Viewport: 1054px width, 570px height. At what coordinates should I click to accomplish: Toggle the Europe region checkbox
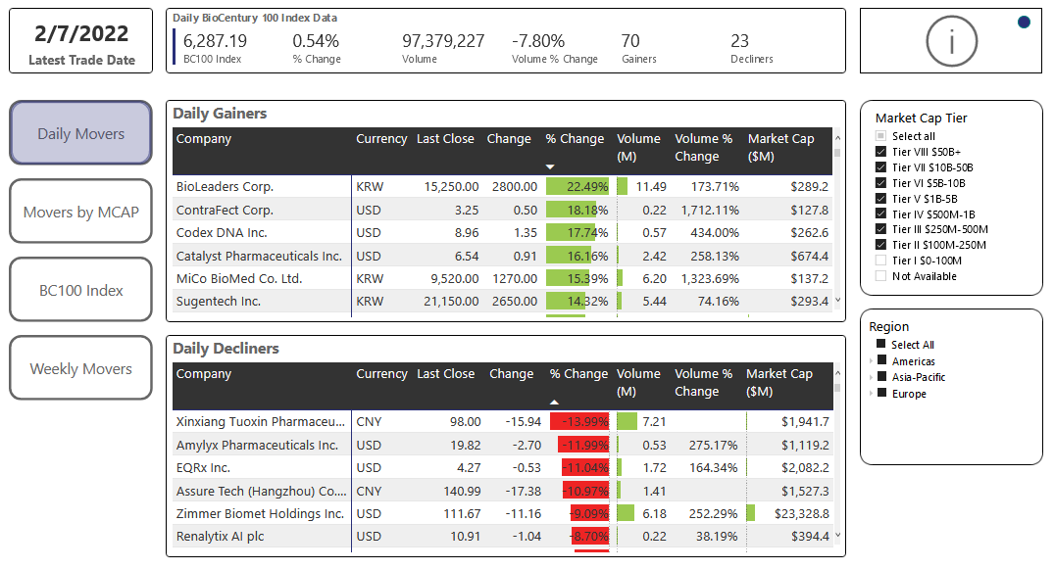pyautogui.click(x=881, y=393)
